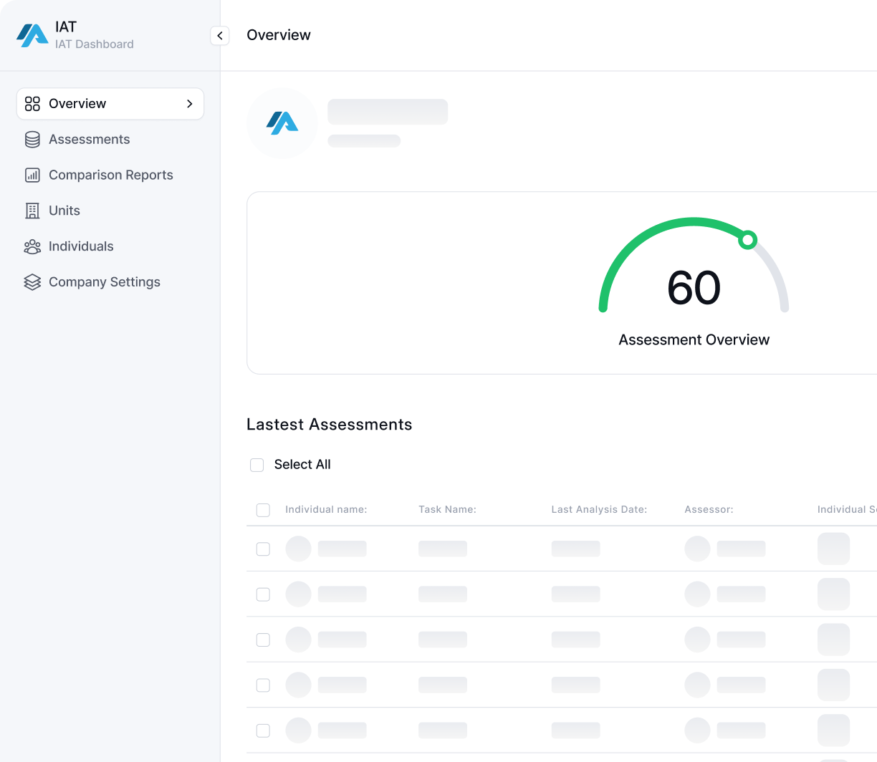Viewport: 877px width, 762px height.
Task: Go to the Comparison Reports page
Action: pos(111,175)
